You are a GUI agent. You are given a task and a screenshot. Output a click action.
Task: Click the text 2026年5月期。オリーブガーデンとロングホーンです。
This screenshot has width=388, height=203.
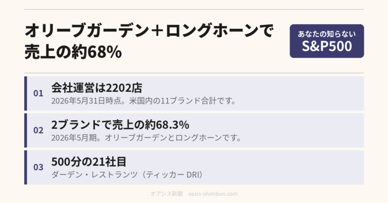point(146,138)
